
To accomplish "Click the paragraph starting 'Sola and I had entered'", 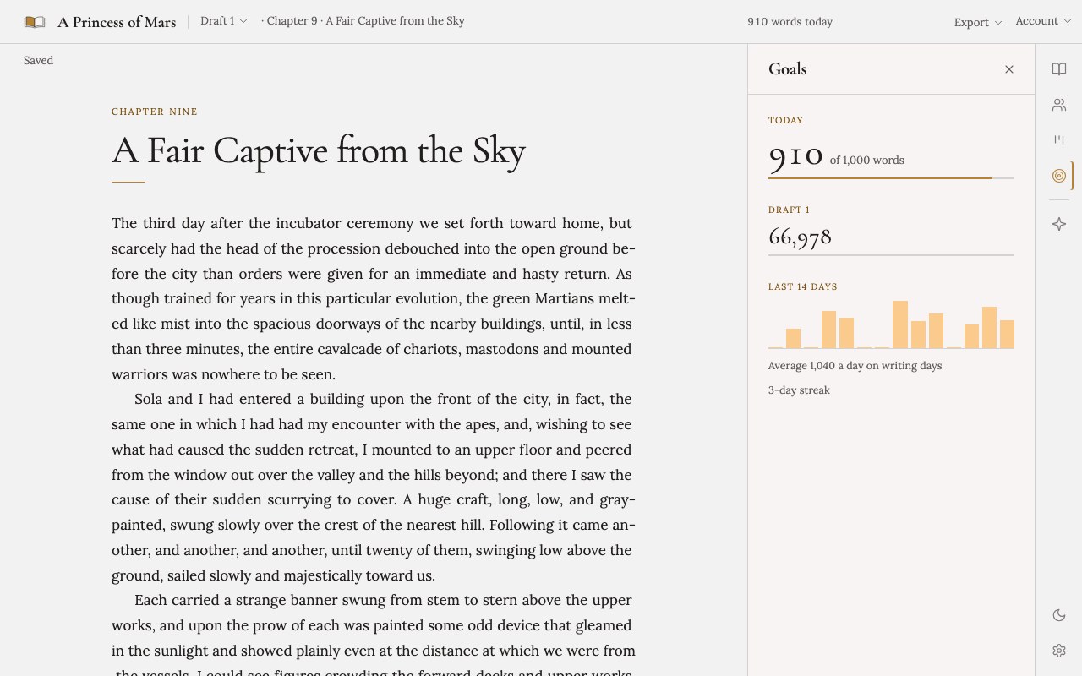I will point(373,488).
